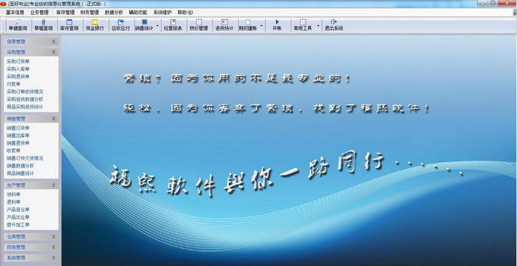Open 领料单 in sidebar
This screenshot has height=266, width=517.
[13, 194]
